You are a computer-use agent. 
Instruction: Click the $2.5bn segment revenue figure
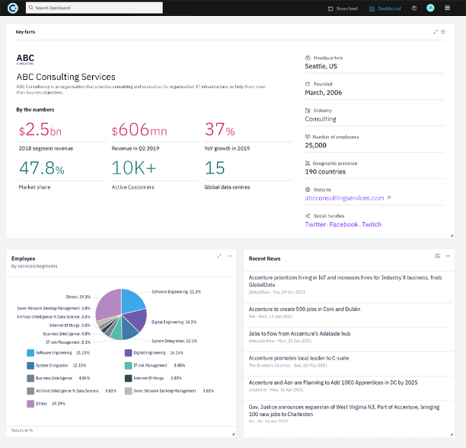point(40,130)
